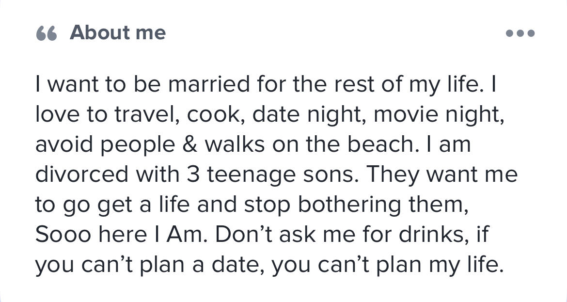Click the last line 'plan my life'

(x=438, y=265)
